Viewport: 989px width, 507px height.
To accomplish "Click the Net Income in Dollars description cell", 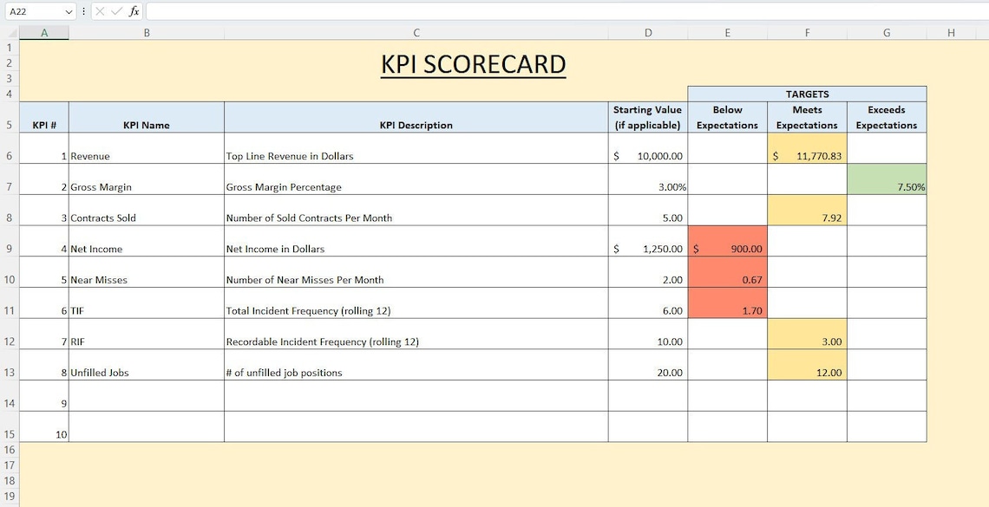I will pyautogui.click(x=416, y=249).
